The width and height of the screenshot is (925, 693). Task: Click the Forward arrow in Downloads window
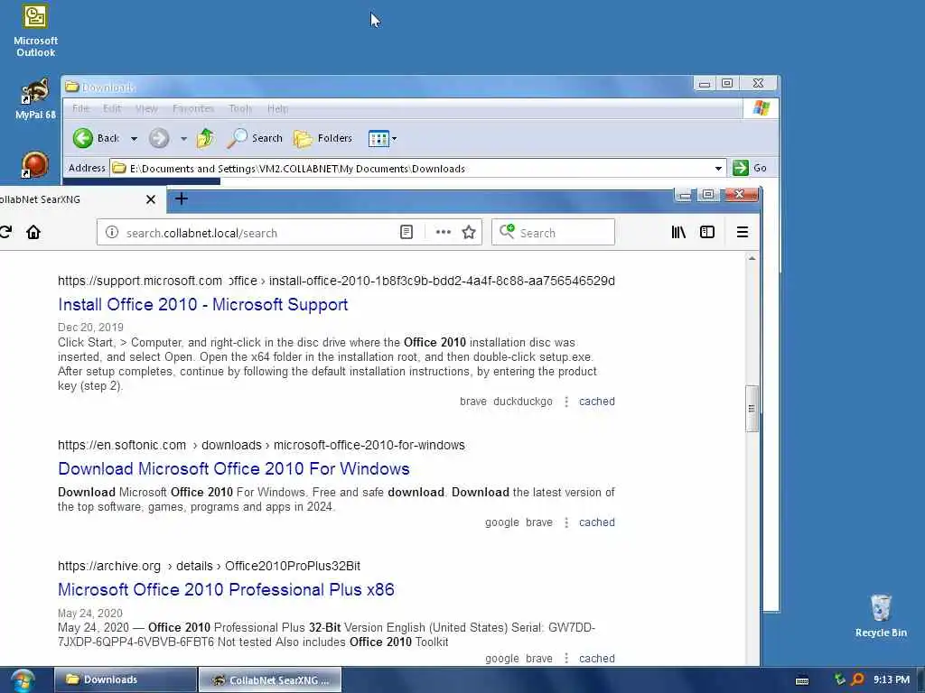tap(159, 138)
